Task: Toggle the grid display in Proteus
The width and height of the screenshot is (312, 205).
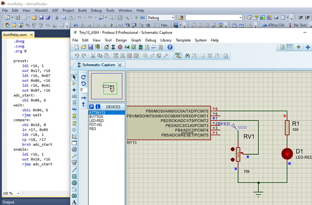Action: tap(289, 47)
